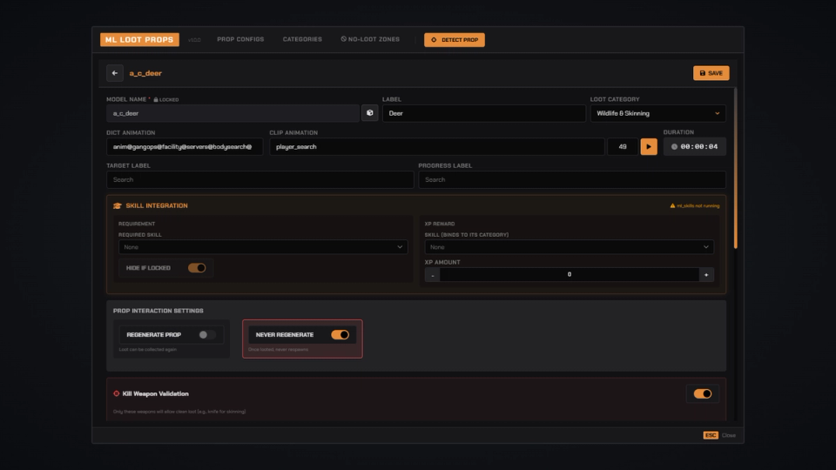This screenshot has height=470, width=836.
Task: Click the Once looted, never respawns note
Action: [x=279, y=350]
